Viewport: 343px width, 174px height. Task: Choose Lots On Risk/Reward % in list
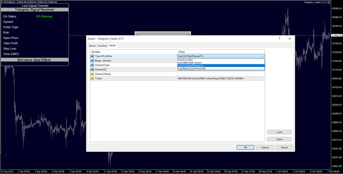coord(221,66)
